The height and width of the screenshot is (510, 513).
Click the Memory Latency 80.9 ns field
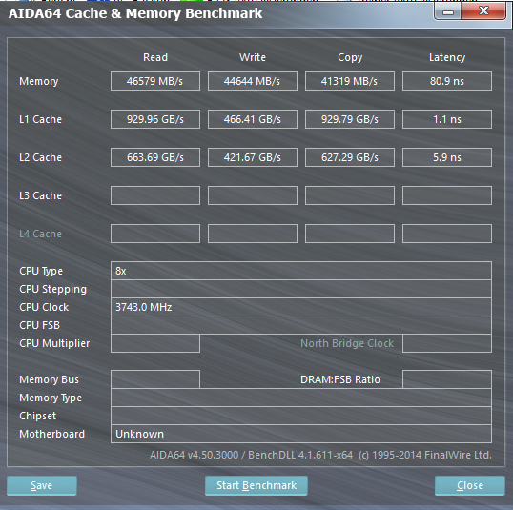click(447, 81)
